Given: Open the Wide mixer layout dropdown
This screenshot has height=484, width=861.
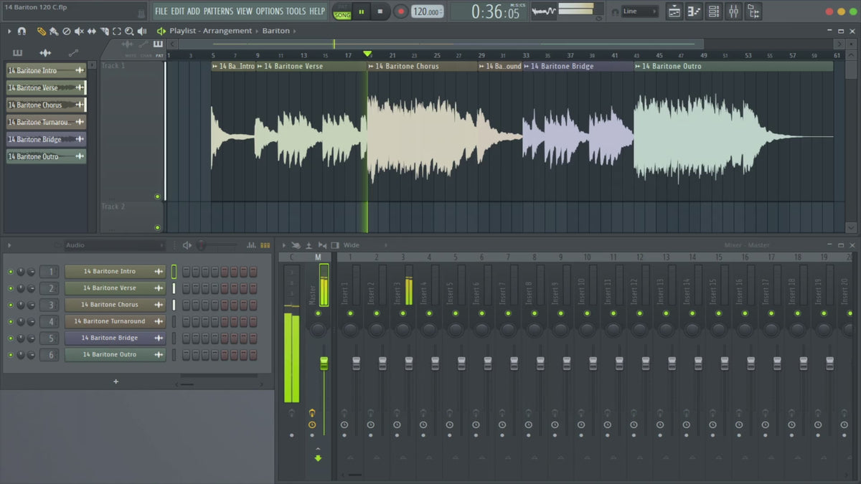Looking at the screenshot, I should [x=364, y=245].
